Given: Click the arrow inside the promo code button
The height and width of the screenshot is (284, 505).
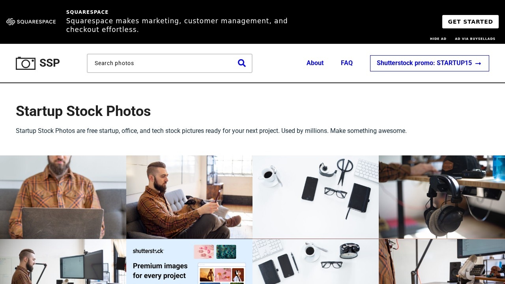Looking at the screenshot, I should 478,63.
